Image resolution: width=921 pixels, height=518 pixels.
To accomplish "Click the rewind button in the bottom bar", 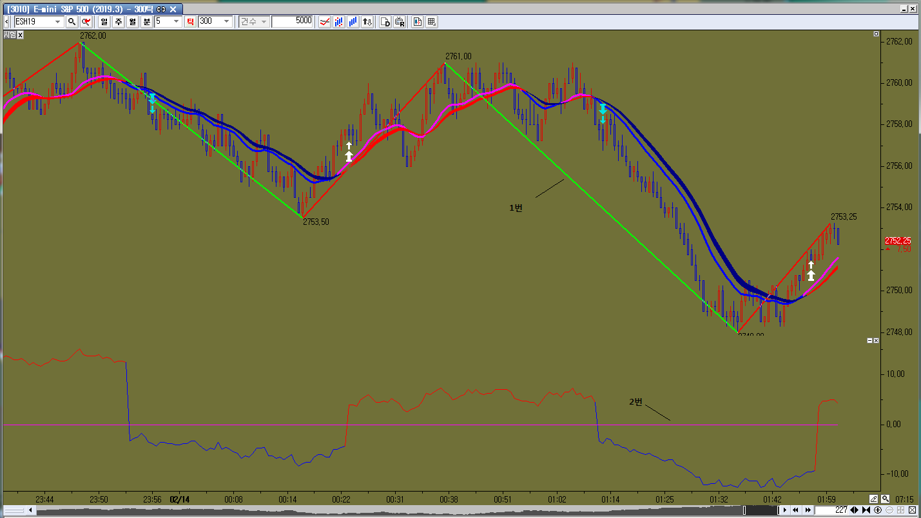I will tap(796, 510).
